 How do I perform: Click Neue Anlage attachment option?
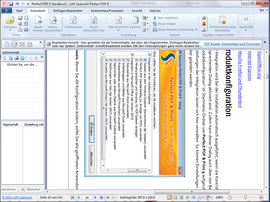pos(164,24)
